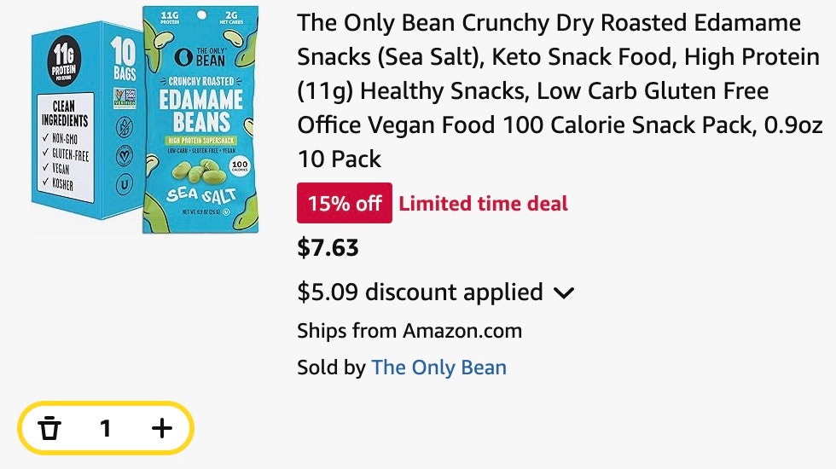Image resolution: width=836 pixels, height=469 pixels.
Task: Click the Clean Ingredients panel on the box
Action: point(65,147)
